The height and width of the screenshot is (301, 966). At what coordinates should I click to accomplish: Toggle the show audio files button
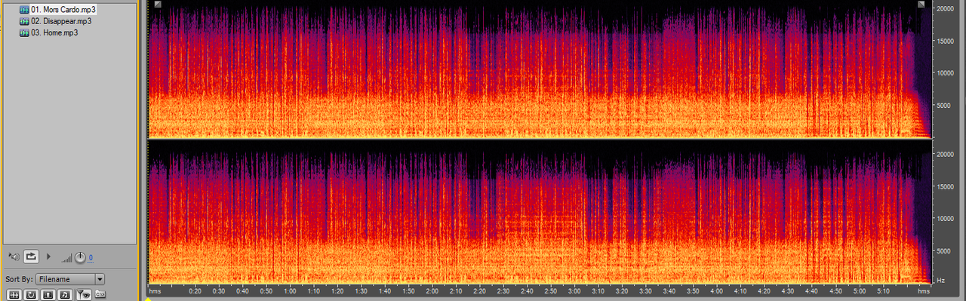[x=14, y=294]
